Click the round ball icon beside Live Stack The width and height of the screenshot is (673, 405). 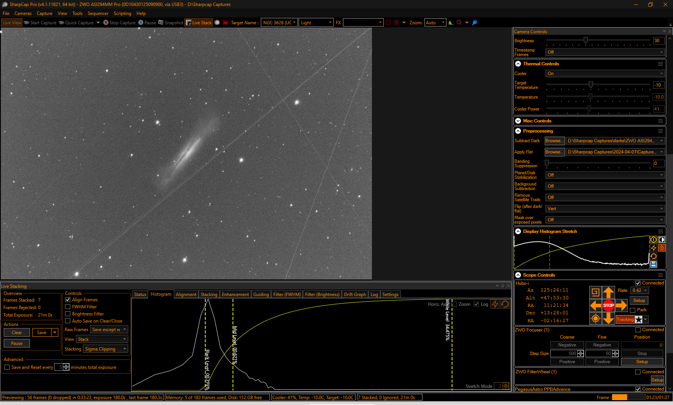pyautogui.click(x=217, y=22)
